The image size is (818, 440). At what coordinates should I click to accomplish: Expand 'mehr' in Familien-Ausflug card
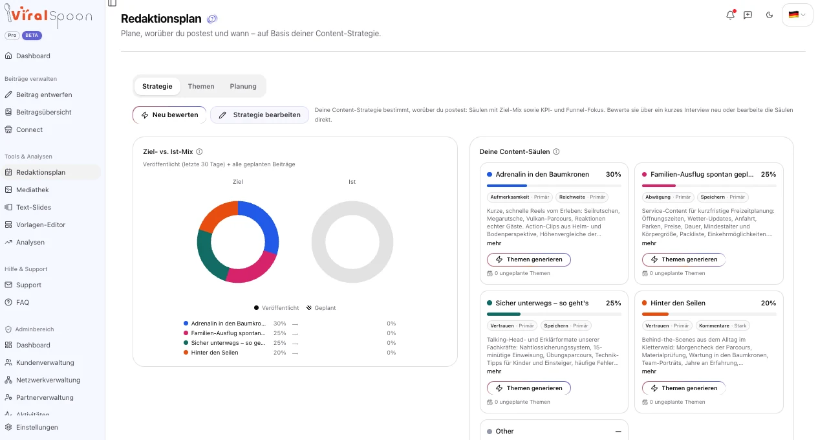click(649, 243)
